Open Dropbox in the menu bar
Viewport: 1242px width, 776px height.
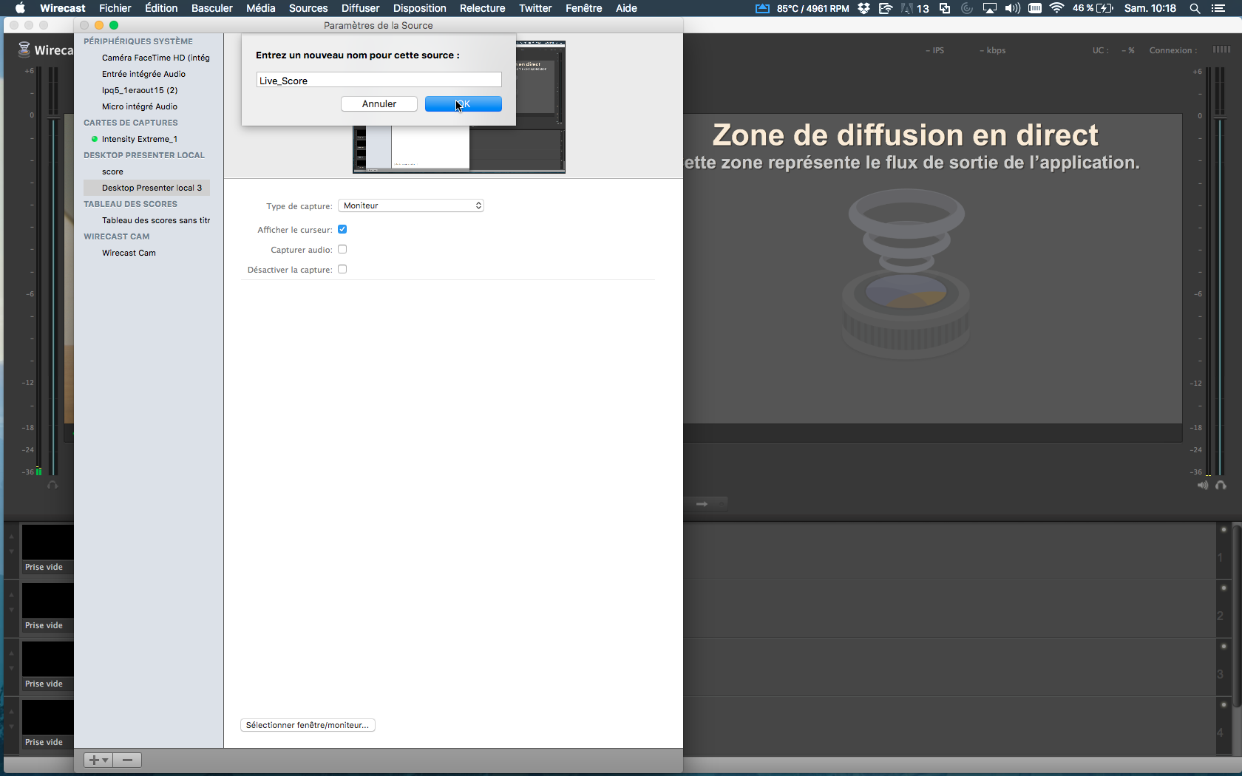tap(863, 8)
